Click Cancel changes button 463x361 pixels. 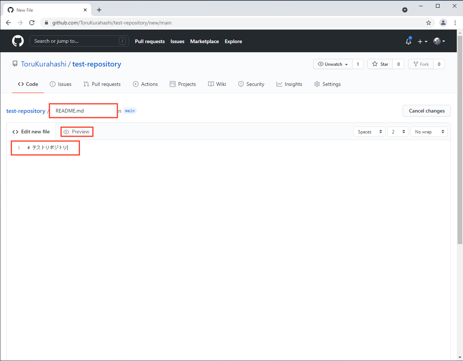(x=427, y=111)
